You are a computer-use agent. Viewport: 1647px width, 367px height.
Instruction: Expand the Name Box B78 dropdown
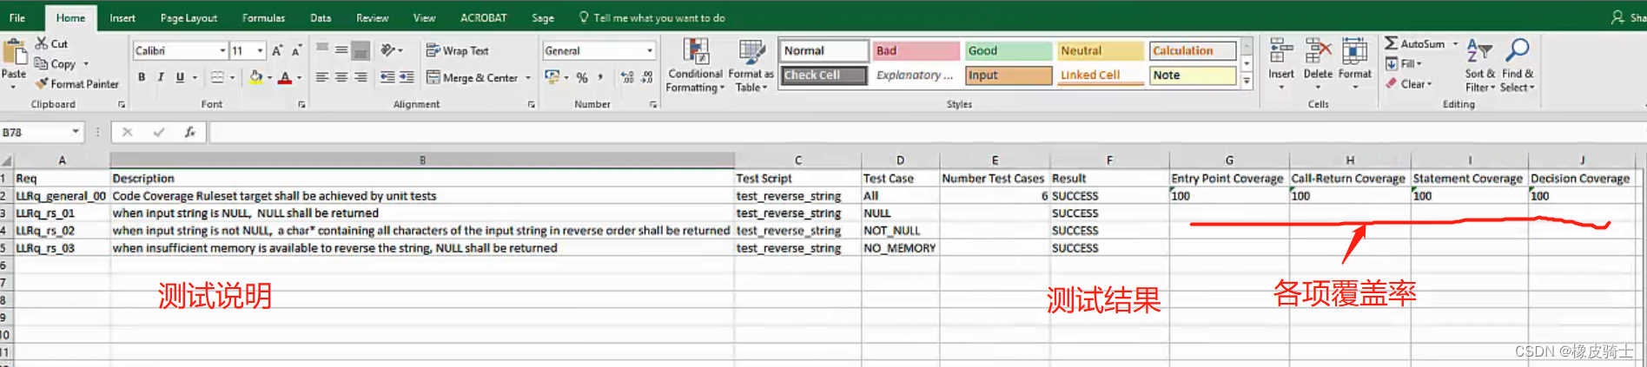click(76, 132)
